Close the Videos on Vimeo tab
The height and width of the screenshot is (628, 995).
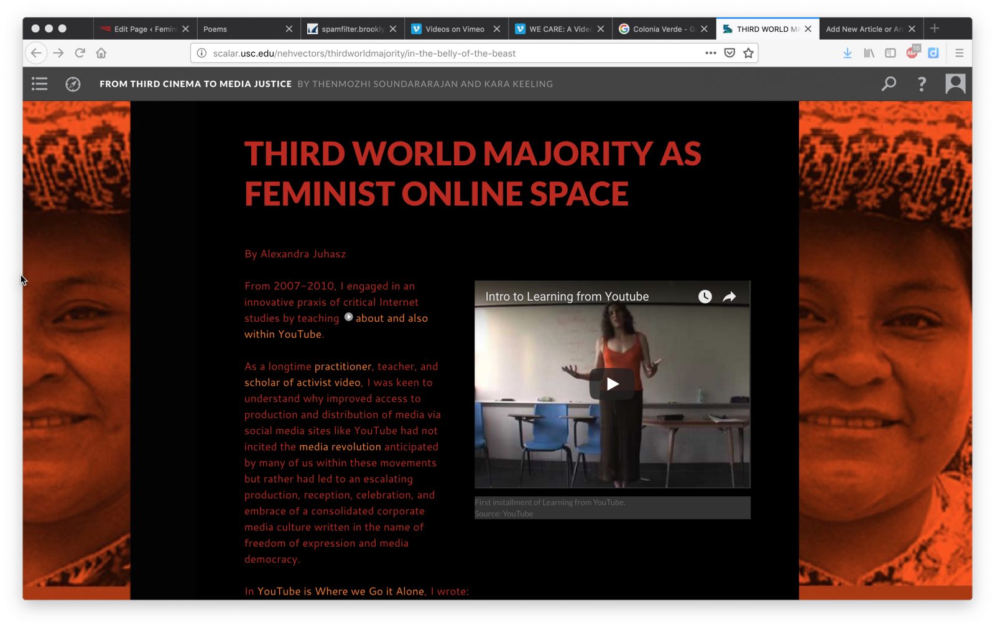[497, 29]
